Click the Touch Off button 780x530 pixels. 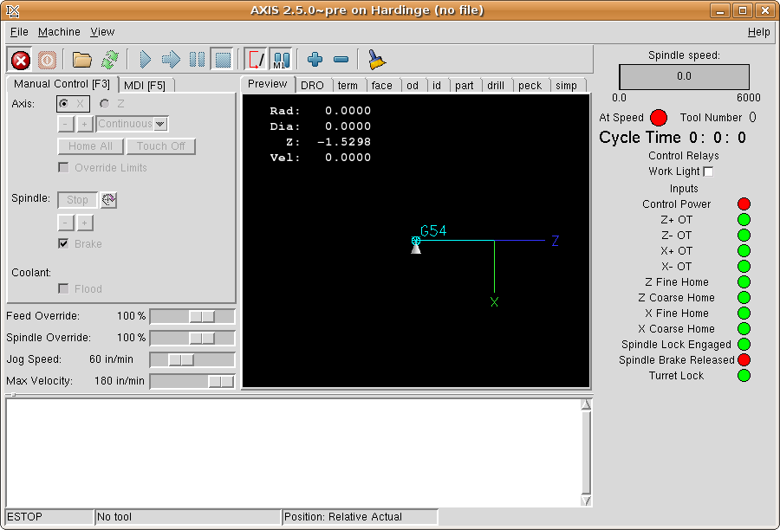pos(160,146)
